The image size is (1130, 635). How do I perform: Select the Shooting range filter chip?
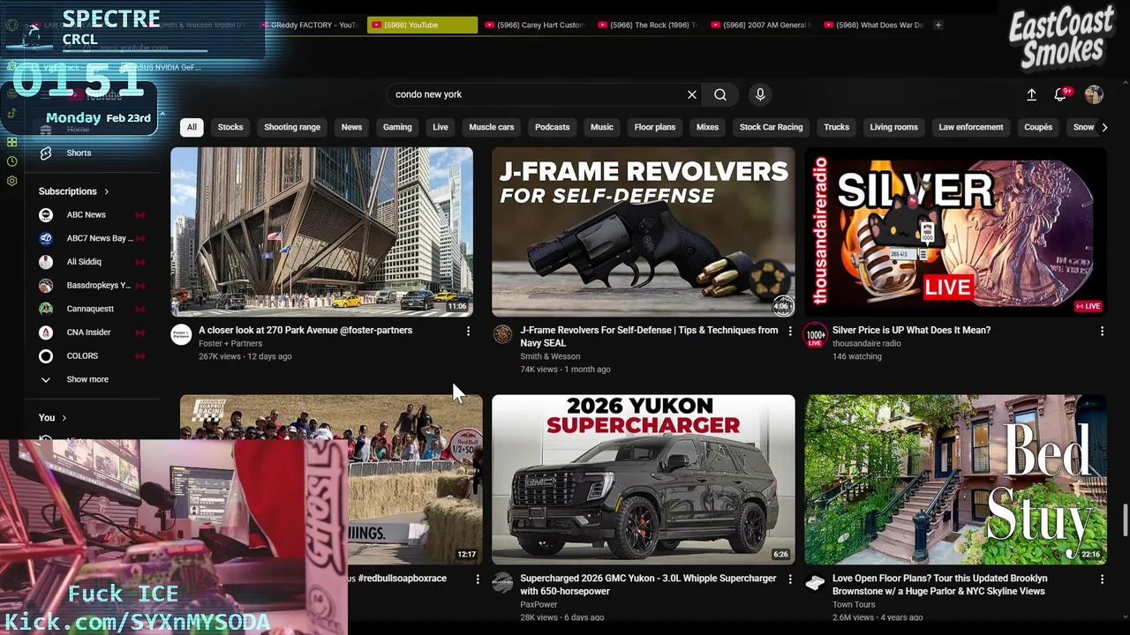click(292, 127)
